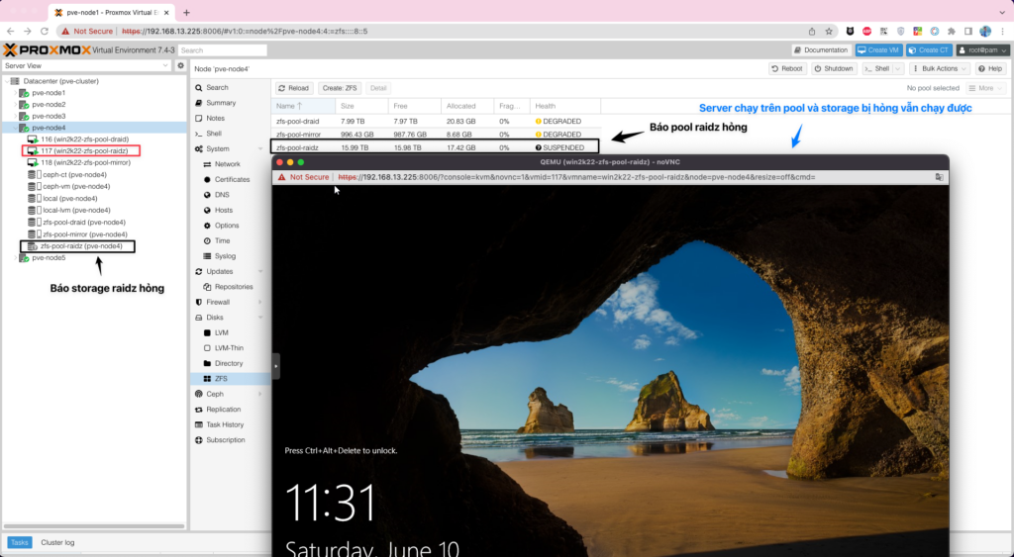Screen dimensions: 1014x557
Task: Open the LVM-Thin page
Action: pyautogui.click(x=229, y=348)
